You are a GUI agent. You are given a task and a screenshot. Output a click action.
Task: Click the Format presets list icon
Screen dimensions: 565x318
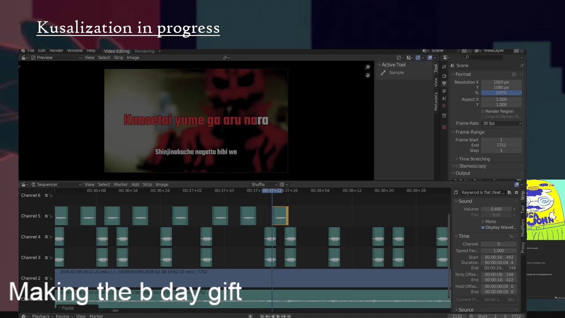514,74
